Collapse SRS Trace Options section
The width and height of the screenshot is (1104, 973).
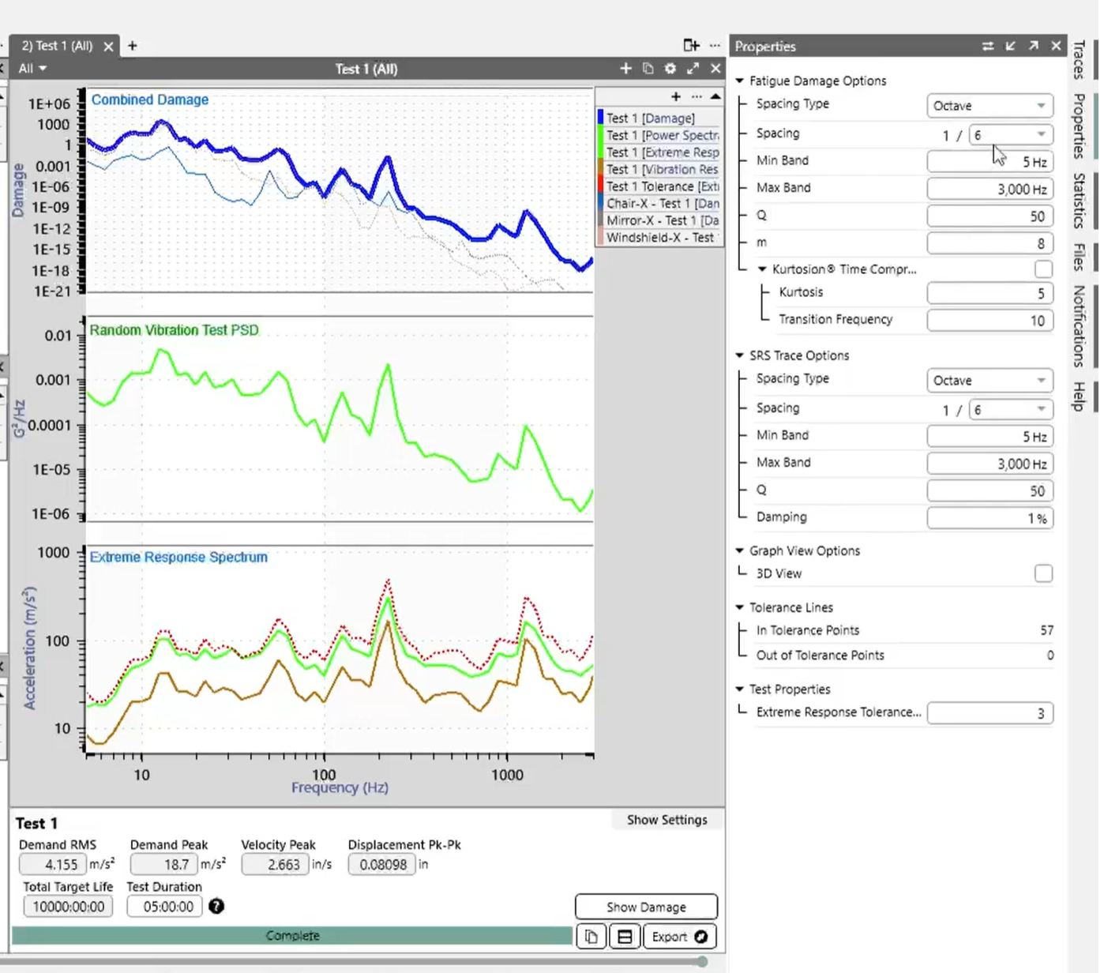(x=740, y=355)
